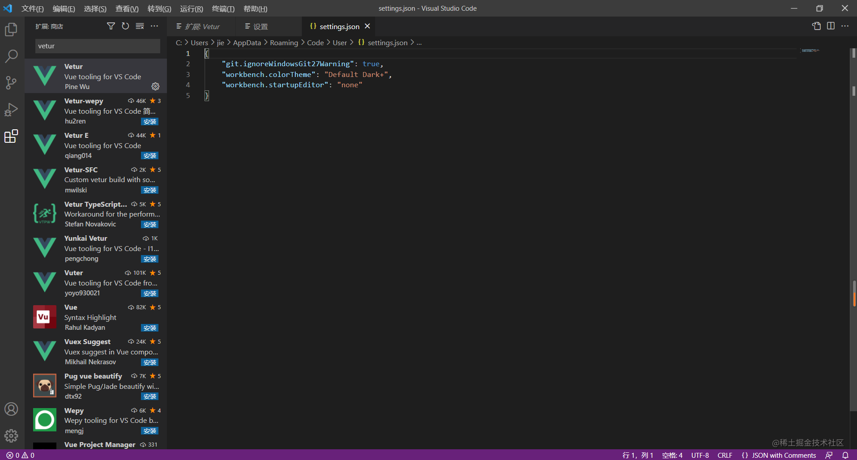This screenshot has width=857, height=460.
Task: Install the Vue Syntax Highlight extension
Action: 150,328
